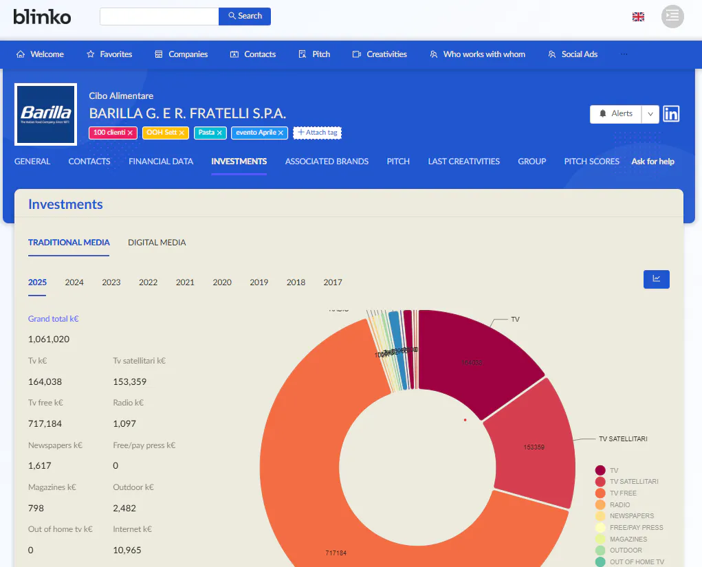Select the year 2017
702x567 pixels.
333,282
